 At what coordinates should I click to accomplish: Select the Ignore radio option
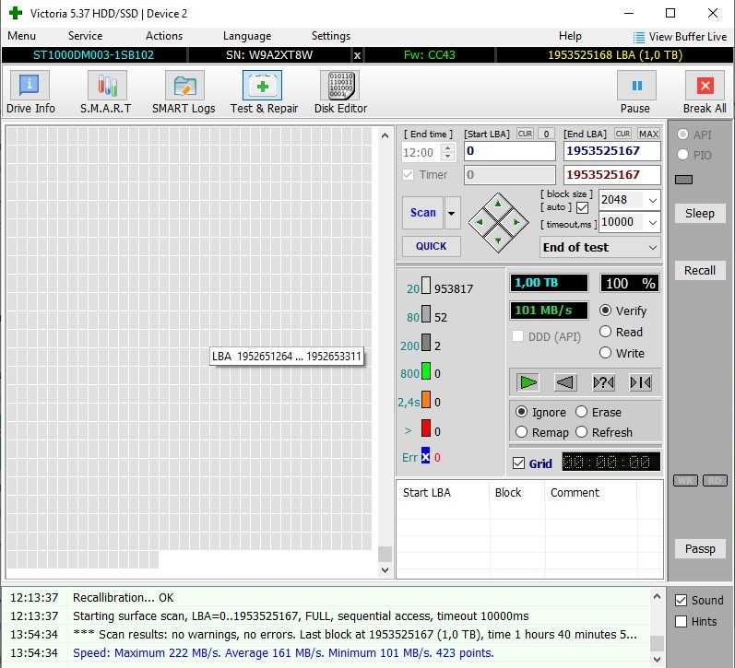pos(521,412)
